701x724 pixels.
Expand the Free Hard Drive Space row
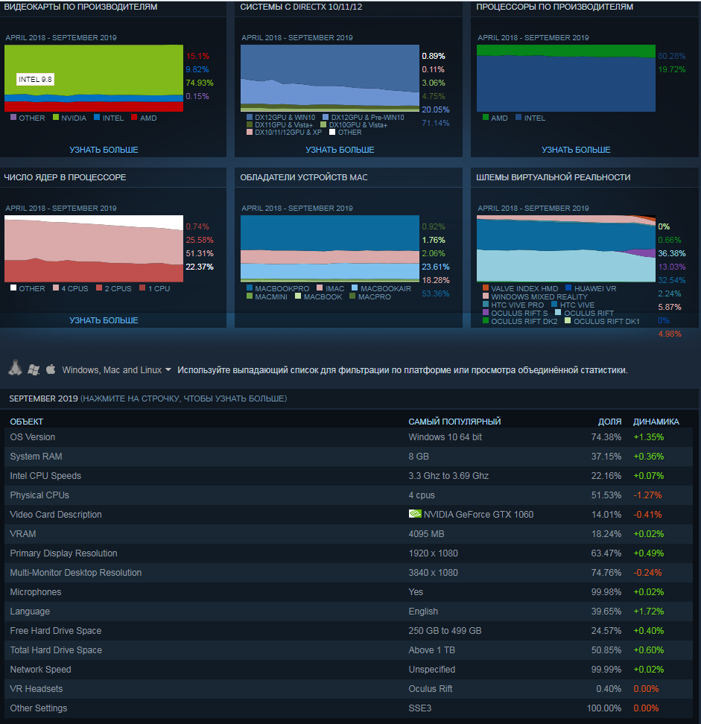click(x=349, y=631)
